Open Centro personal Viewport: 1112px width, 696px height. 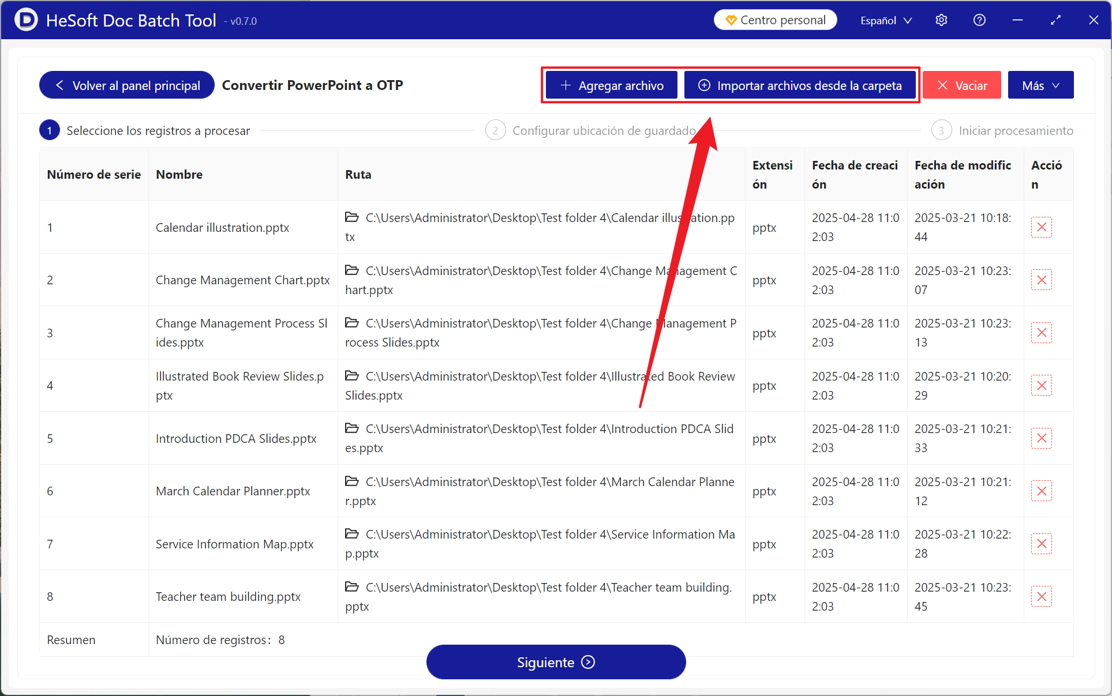click(x=775, y=20)
